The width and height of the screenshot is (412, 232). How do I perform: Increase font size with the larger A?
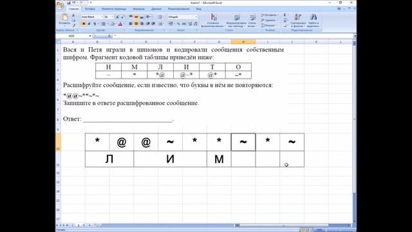(x=117, y=17)
